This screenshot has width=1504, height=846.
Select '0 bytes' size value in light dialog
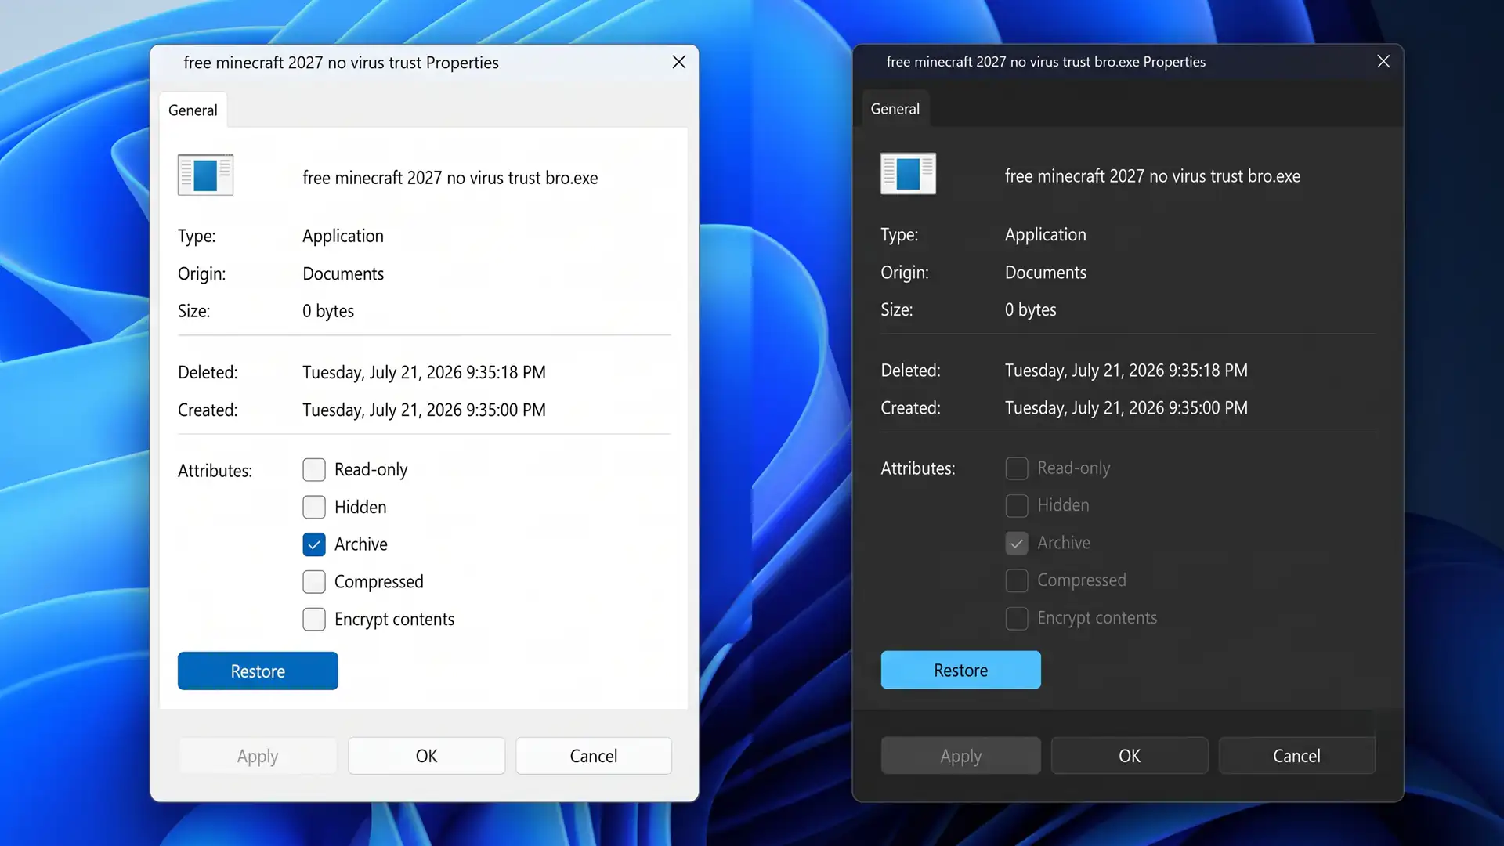(x=328, y=311)
